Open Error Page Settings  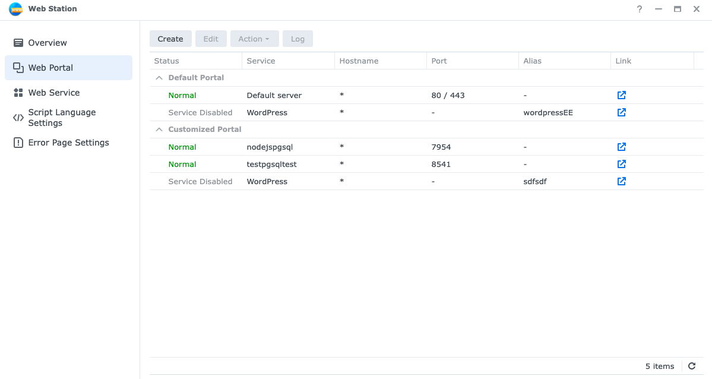pyautogui.click(x=68, y=143)
